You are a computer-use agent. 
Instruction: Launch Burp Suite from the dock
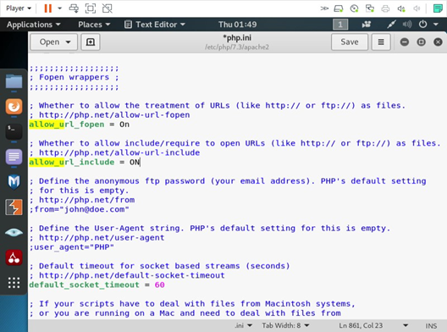pos(14,207)
